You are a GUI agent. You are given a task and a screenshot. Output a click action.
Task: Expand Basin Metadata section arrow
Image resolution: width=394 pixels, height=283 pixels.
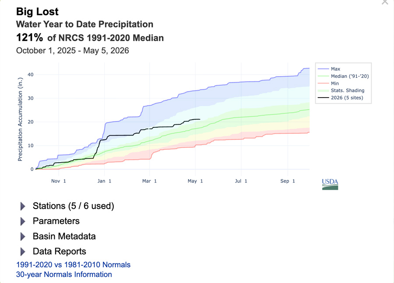coord(23,237)
